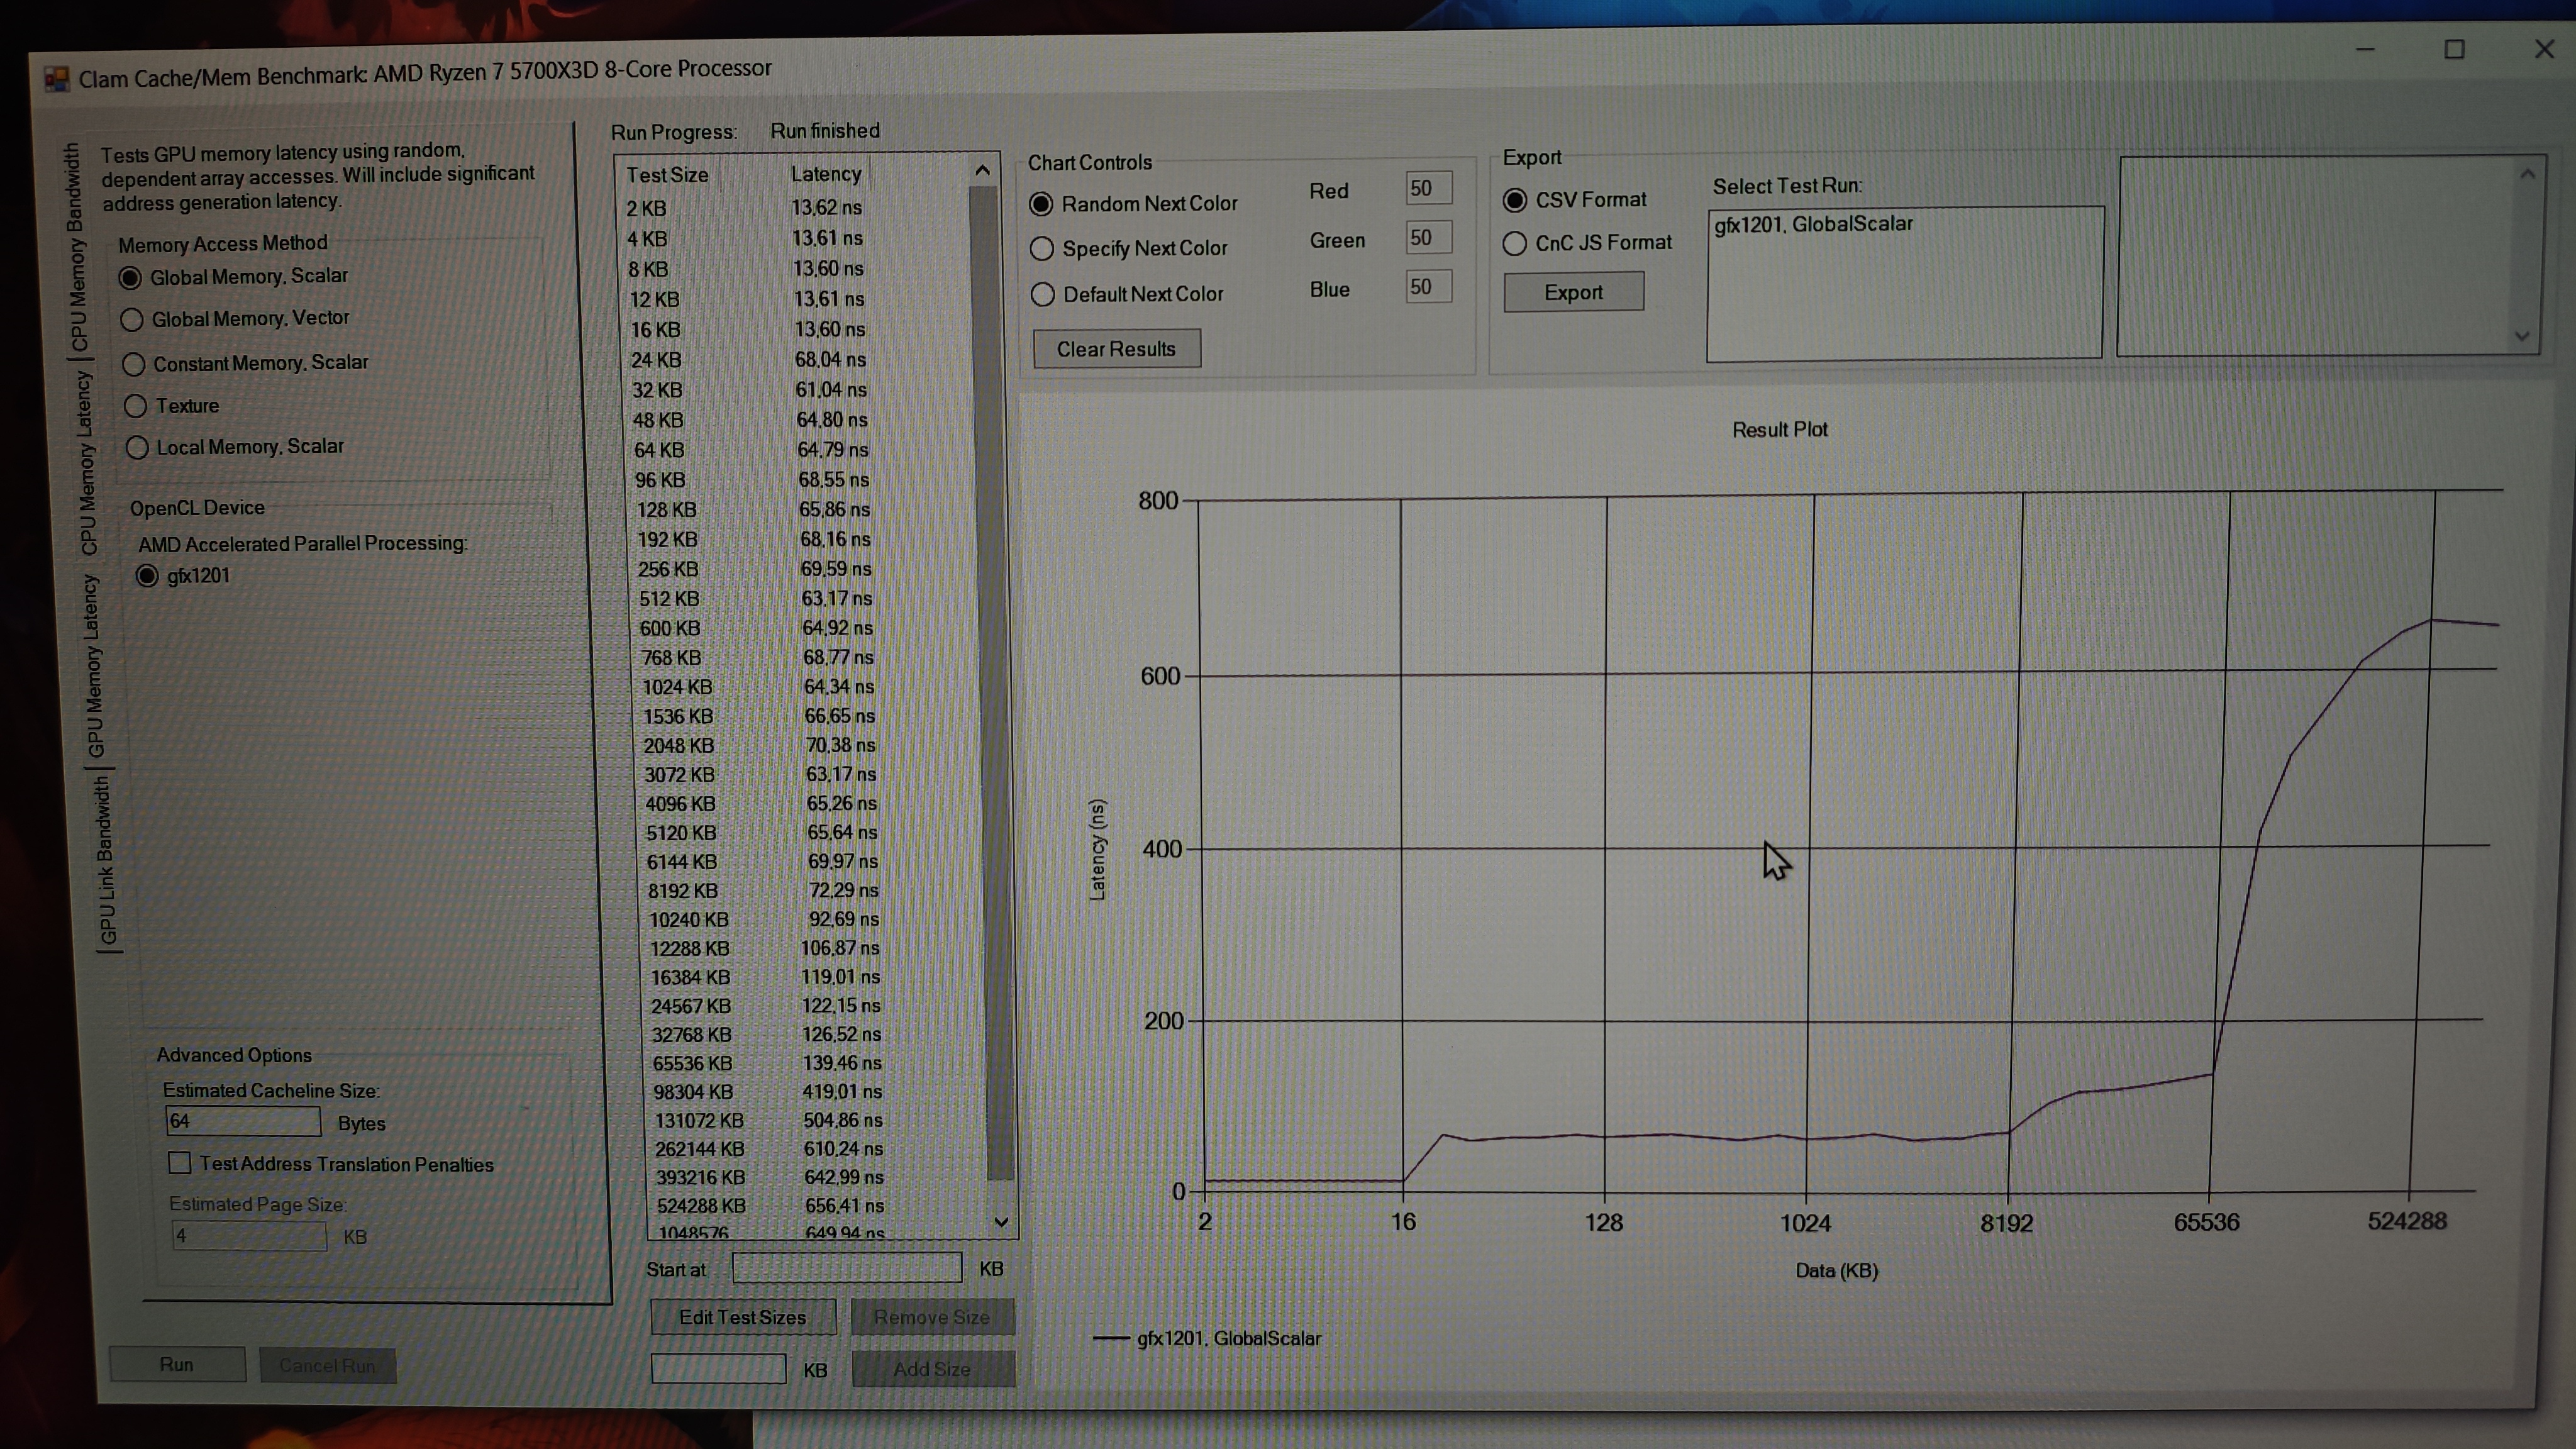Image resolution: width=2576 pixels, height=1449 pixels.
Task: Click the down arrow in the top-right text box
Action: point(2522,336)
